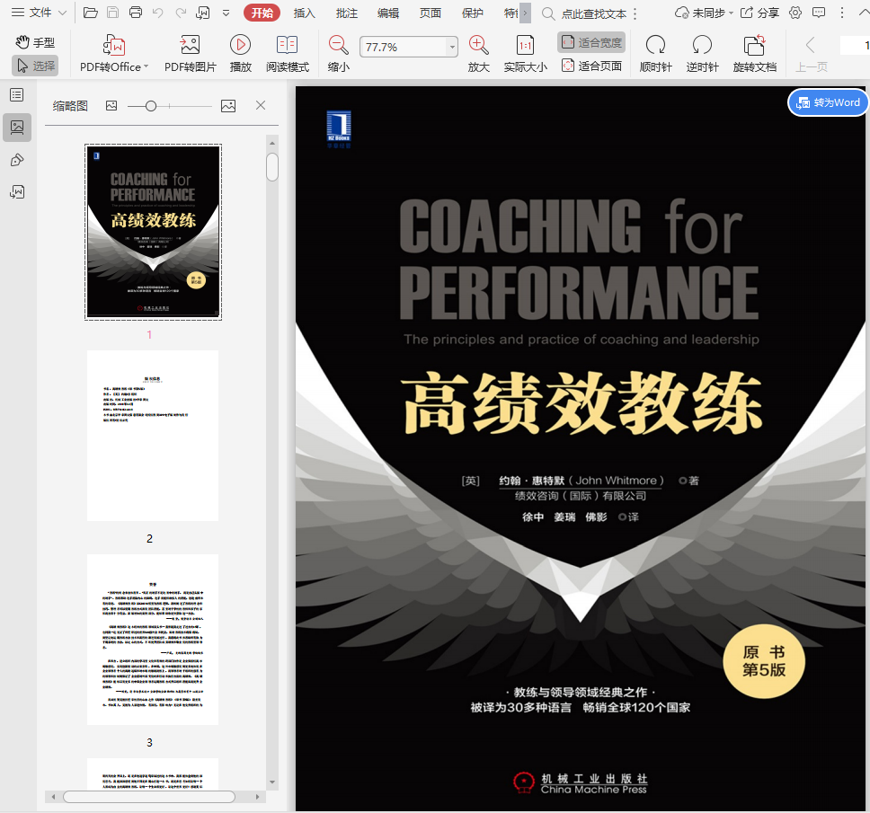Switch to the 开始 tab
The width and height of the screenshot is (870, 813).
click(262, 13)
